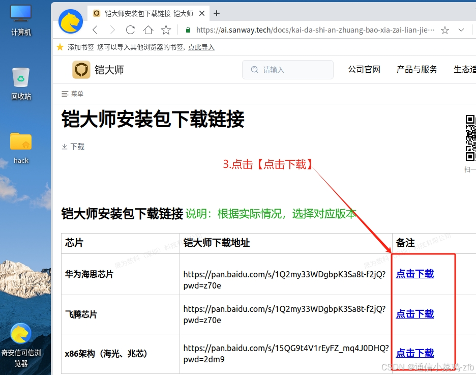
Task: Close the 铠大师安装包下载链接 tab
Action: pos(202,13)
